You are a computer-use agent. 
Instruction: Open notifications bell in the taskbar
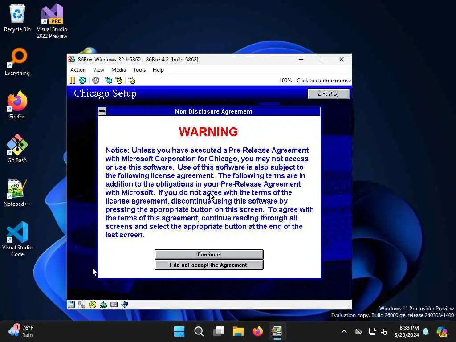pyautogui.click(x=426, y=331)
